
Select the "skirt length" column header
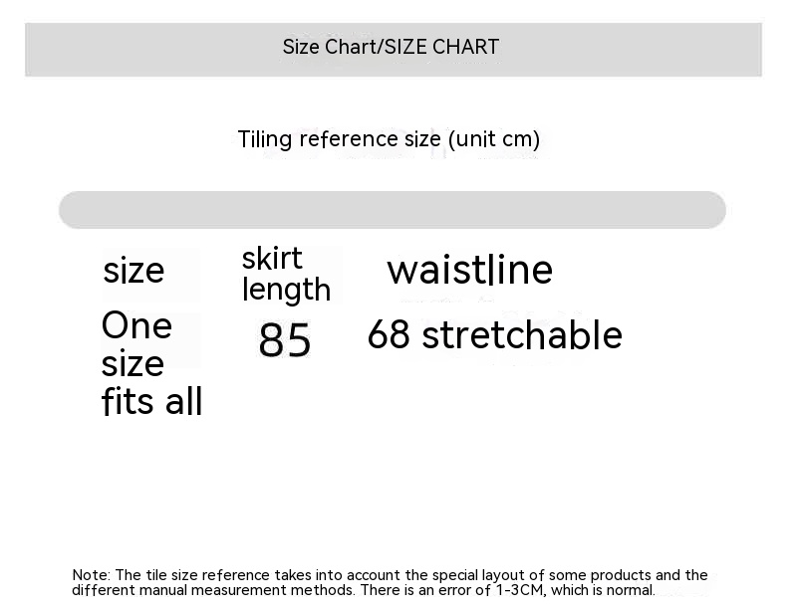[286, 274]
